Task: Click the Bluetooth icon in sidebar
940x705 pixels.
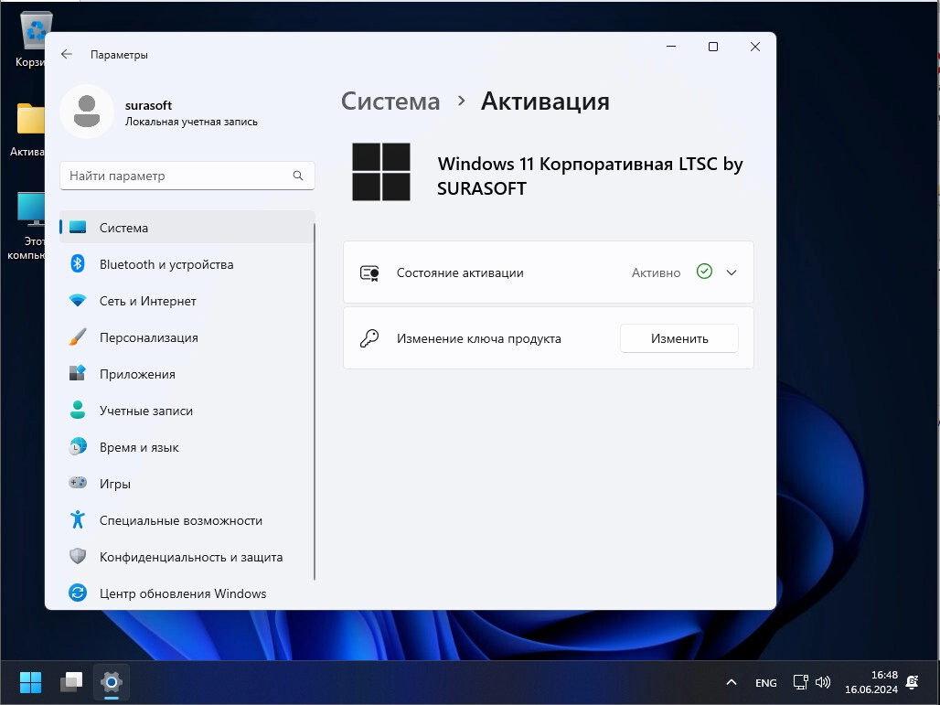Action: 78,263
